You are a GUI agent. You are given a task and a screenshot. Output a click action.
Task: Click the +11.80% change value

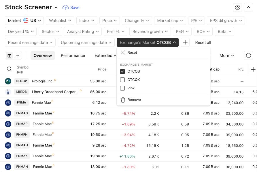[127, 156]
